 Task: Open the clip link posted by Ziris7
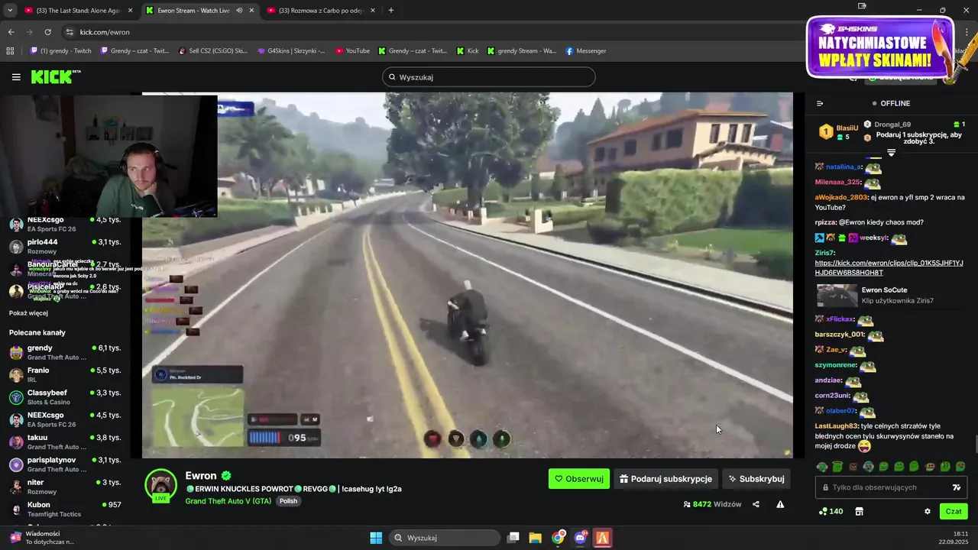click(x=889, y=267)
